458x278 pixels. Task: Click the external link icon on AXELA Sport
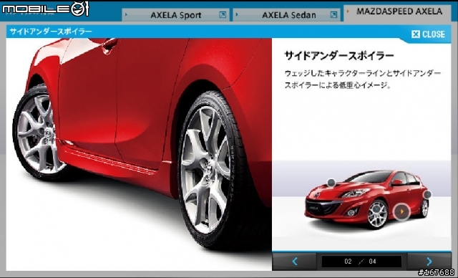[x=223, y=14]
